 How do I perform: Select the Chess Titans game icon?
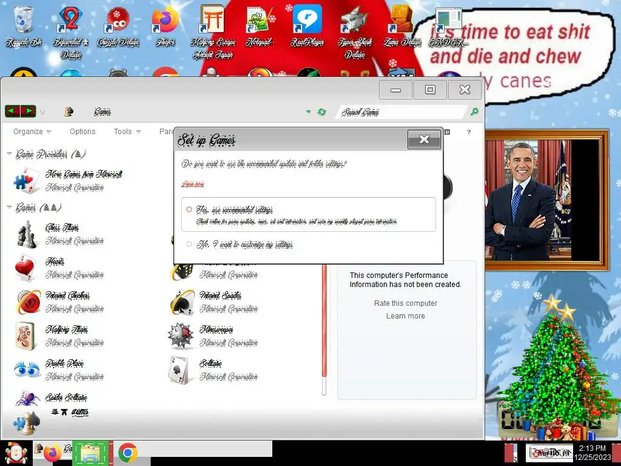27,234
